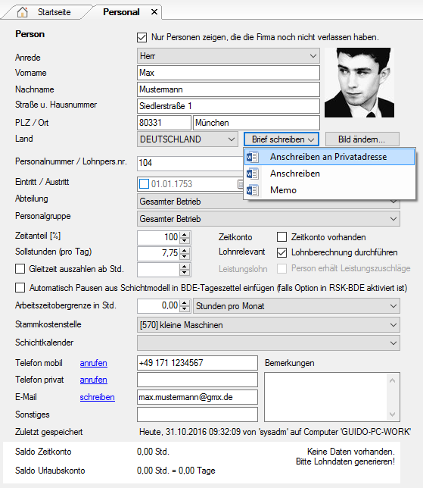Image resolution: width=423 pixels, height=488 pixels.
Task: Click Word icon beside Anschreiben an Privatadresse
Action: [253, 157]
